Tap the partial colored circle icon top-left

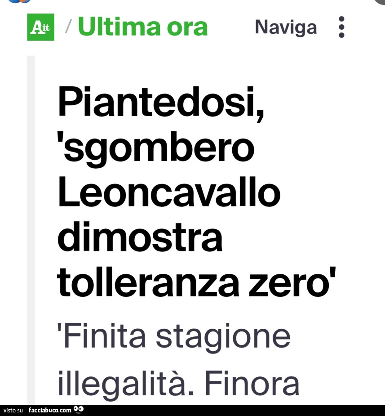[x=19, y=1]
